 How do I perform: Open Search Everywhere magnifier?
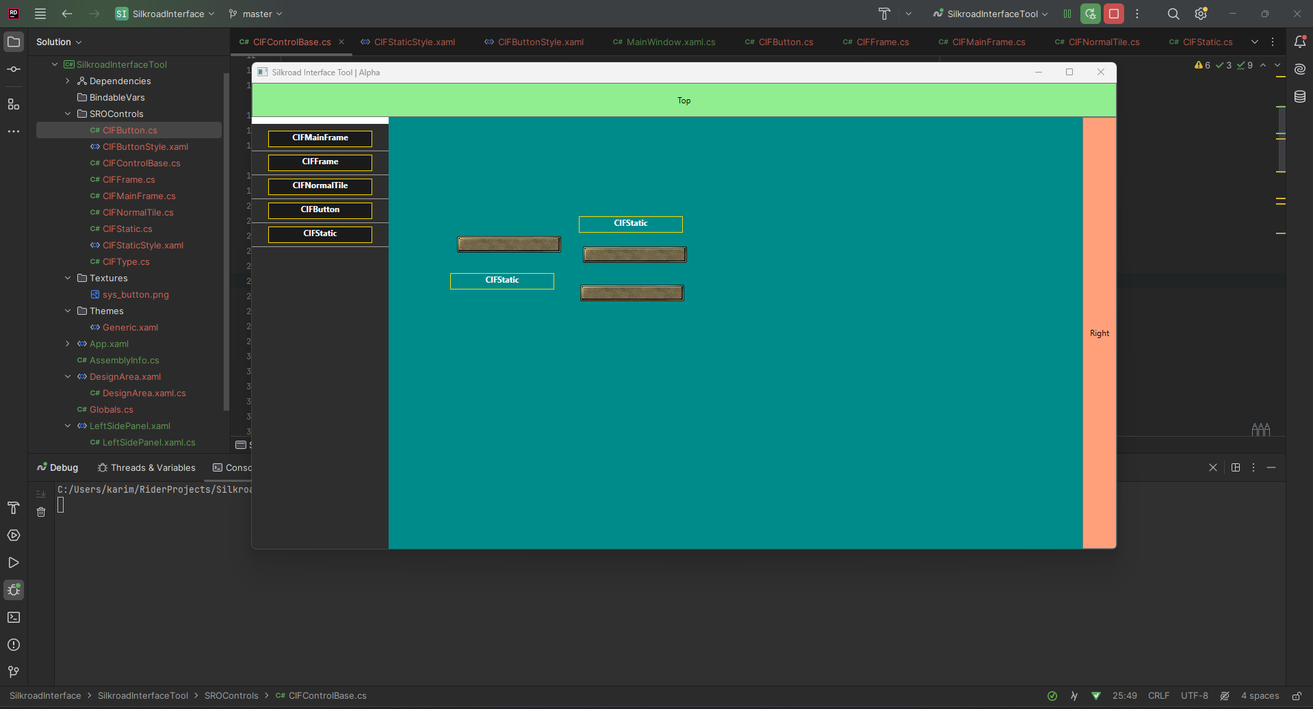tap(1173, 14)
